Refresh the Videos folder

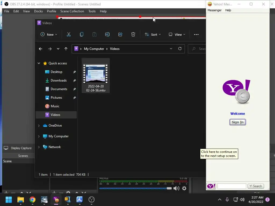[x=180, y=49]
